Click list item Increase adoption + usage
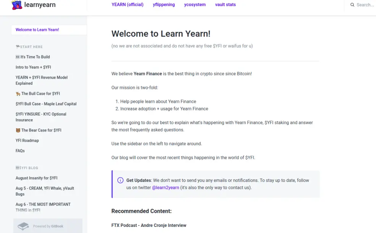376x233 pixels. coord(164,109)
